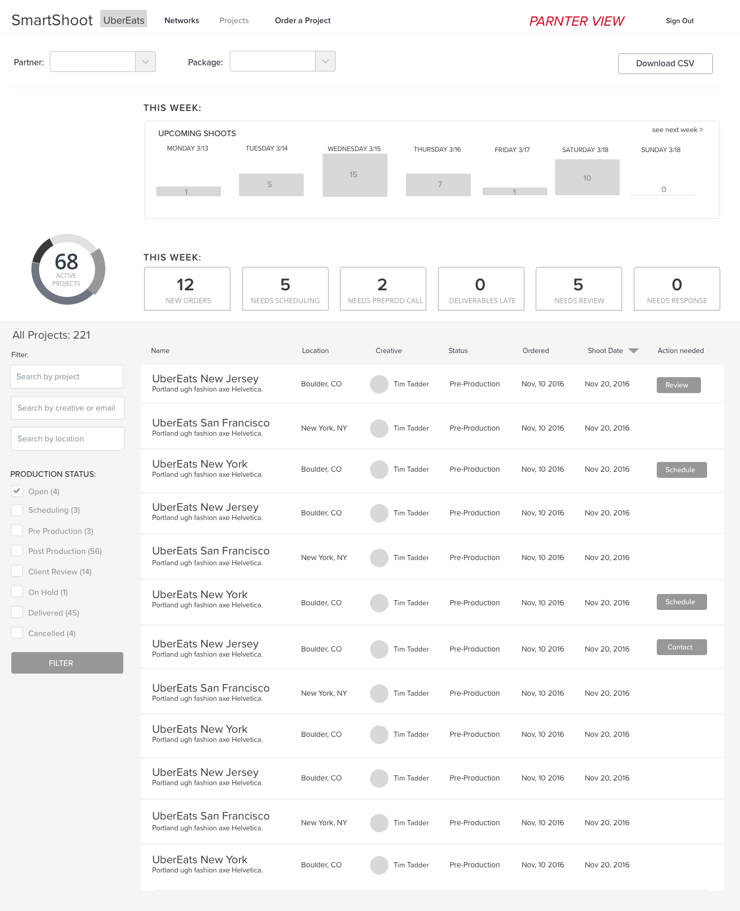The image size is (740, 911).
Task: Tick the Post Production (56) checkbox
Action: click(17, 551)
